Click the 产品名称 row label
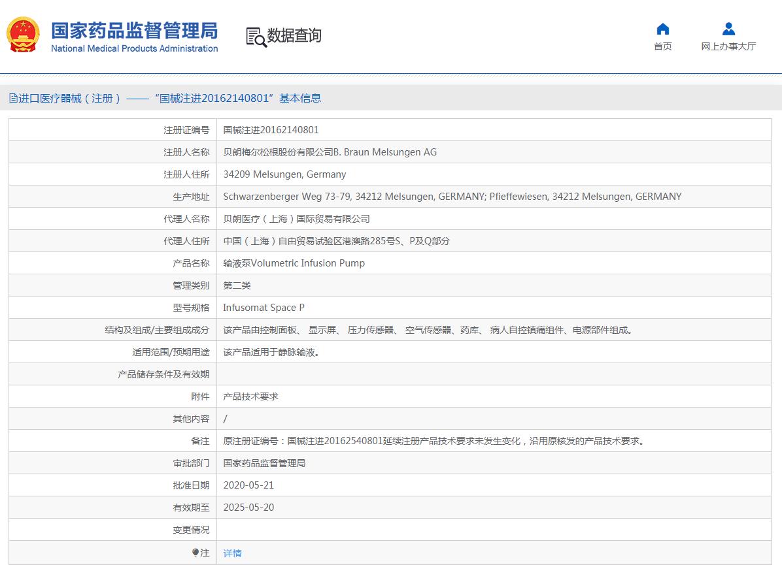782x565 pixels. [x=191, y=263]
